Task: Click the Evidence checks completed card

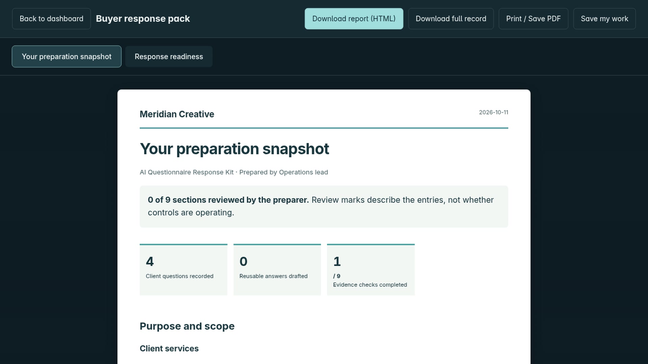Action: 371,270
